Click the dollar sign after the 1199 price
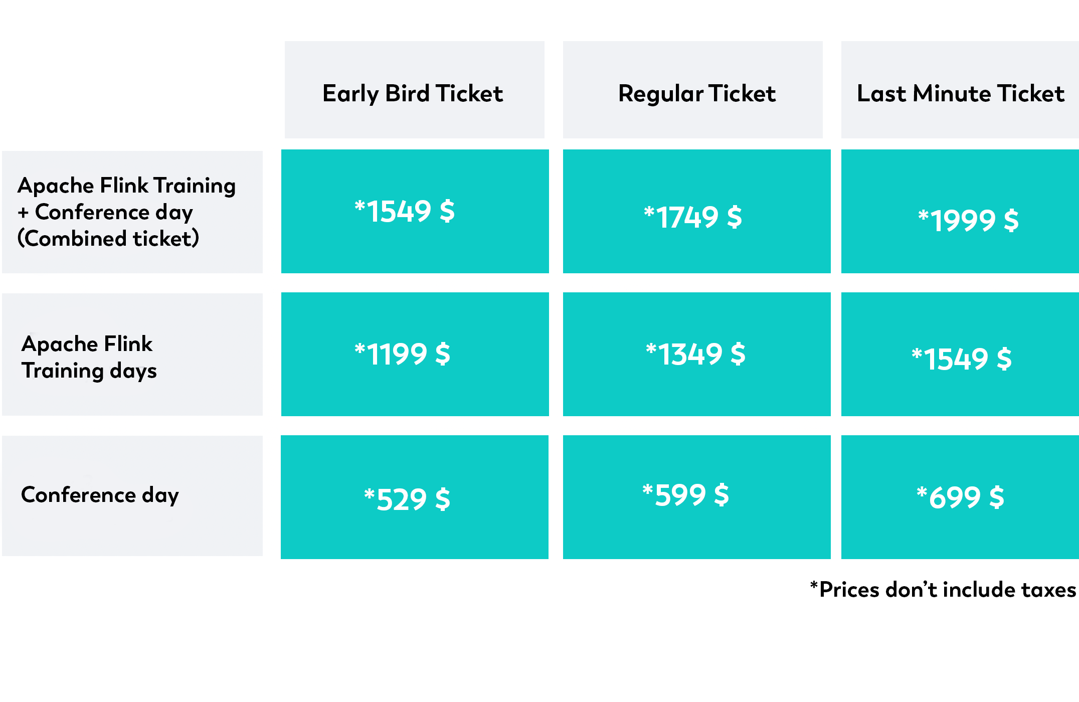This screenshot has height=702, width=1079. (443, 354)
